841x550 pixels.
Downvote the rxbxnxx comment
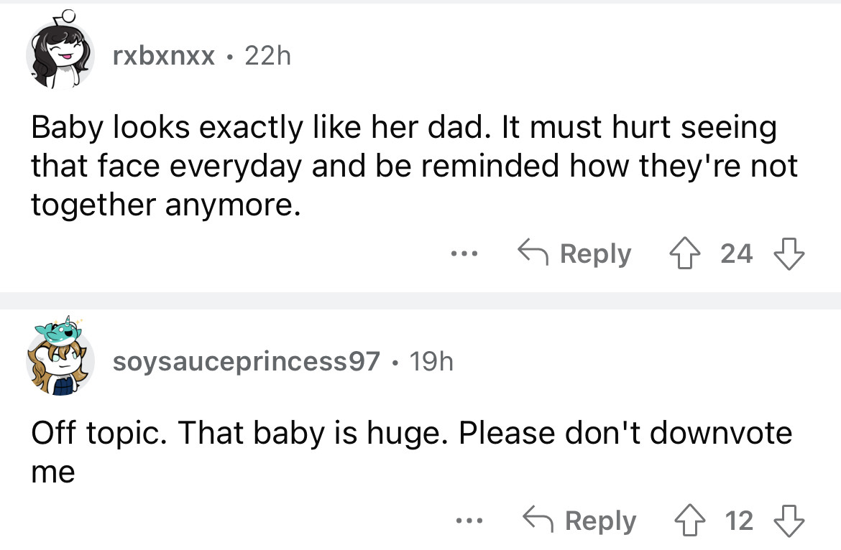(x=789, y=253)
